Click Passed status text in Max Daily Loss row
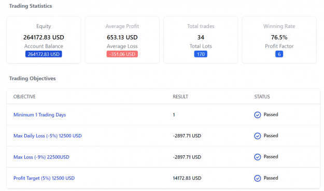Screen dimensions: 324x191 271,136
